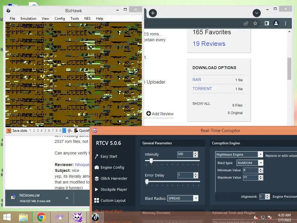Click the muted volume tray icon

click(256, 217)
